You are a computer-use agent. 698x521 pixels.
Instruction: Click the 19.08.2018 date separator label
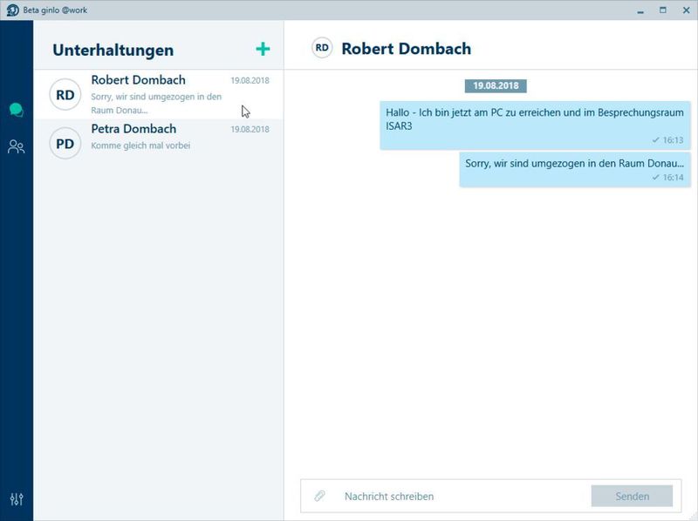tap(496, 86)
